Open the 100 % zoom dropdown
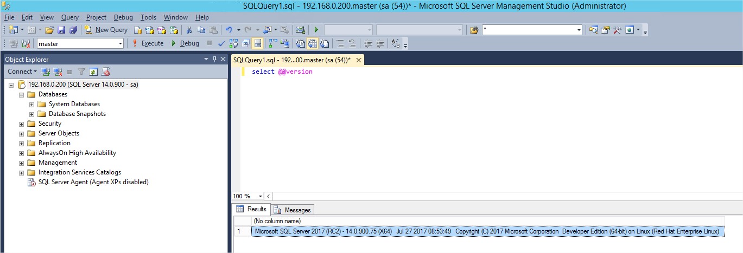 tap(261, 196)
